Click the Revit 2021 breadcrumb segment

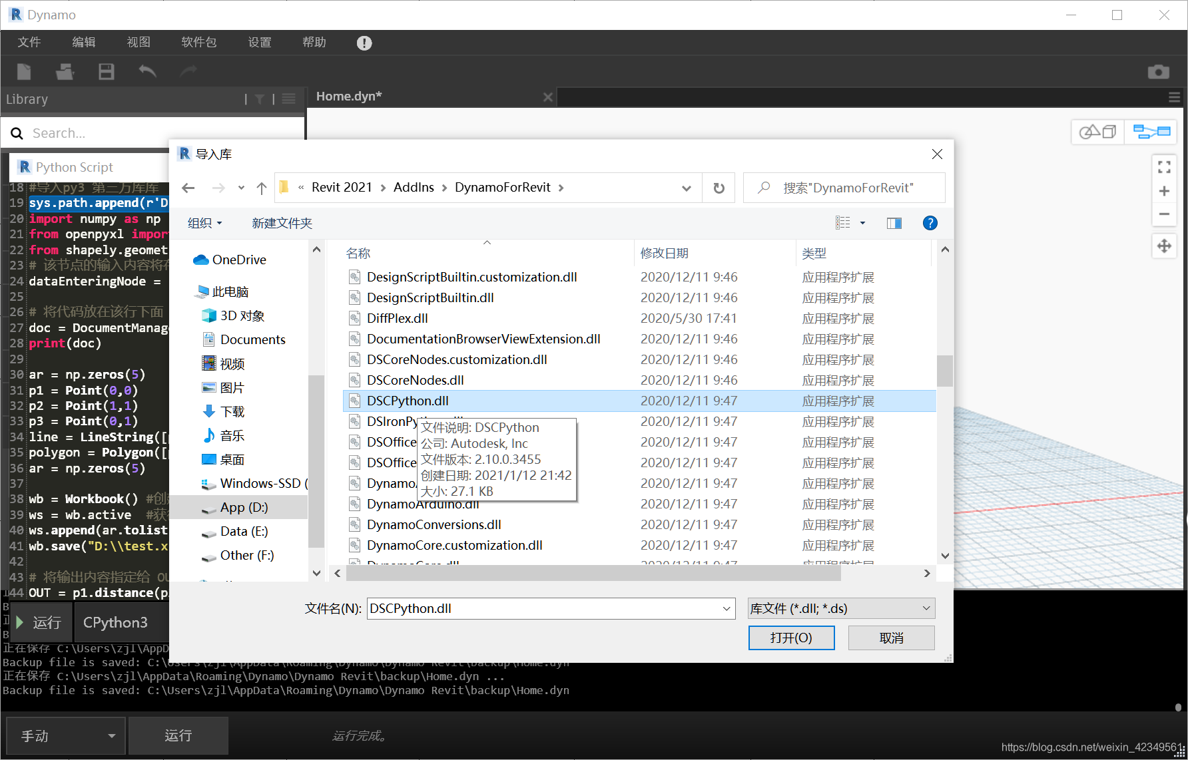[x=342, y=188]
